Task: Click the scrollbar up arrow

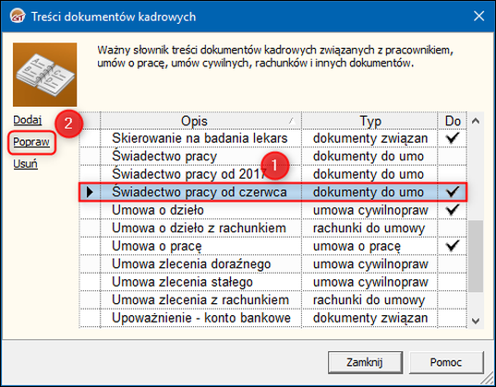Action: tap(476, 121)
